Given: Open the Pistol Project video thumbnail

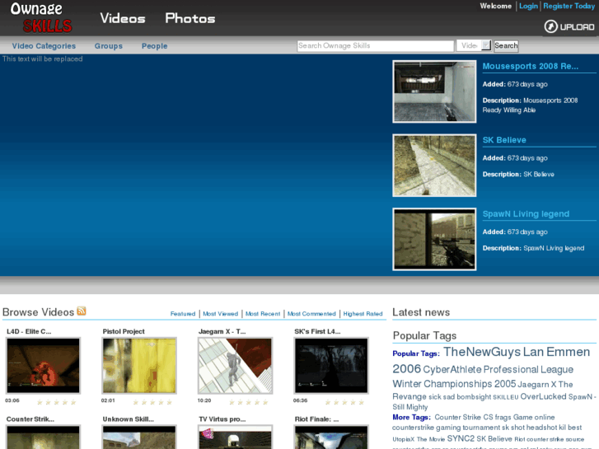Looking at the screenshot, I should [139, 366].
